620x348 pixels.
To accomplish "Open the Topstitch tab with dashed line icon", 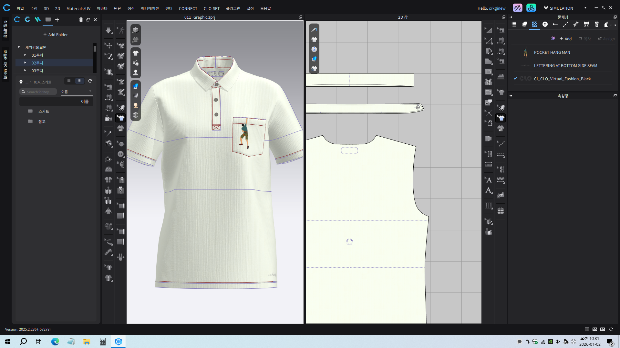I will (x=566, y=24).
